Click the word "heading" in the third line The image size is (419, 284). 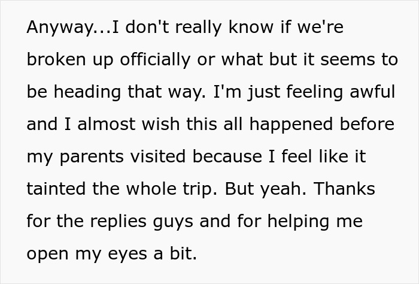pyautogui.click(x=87, y=92)
